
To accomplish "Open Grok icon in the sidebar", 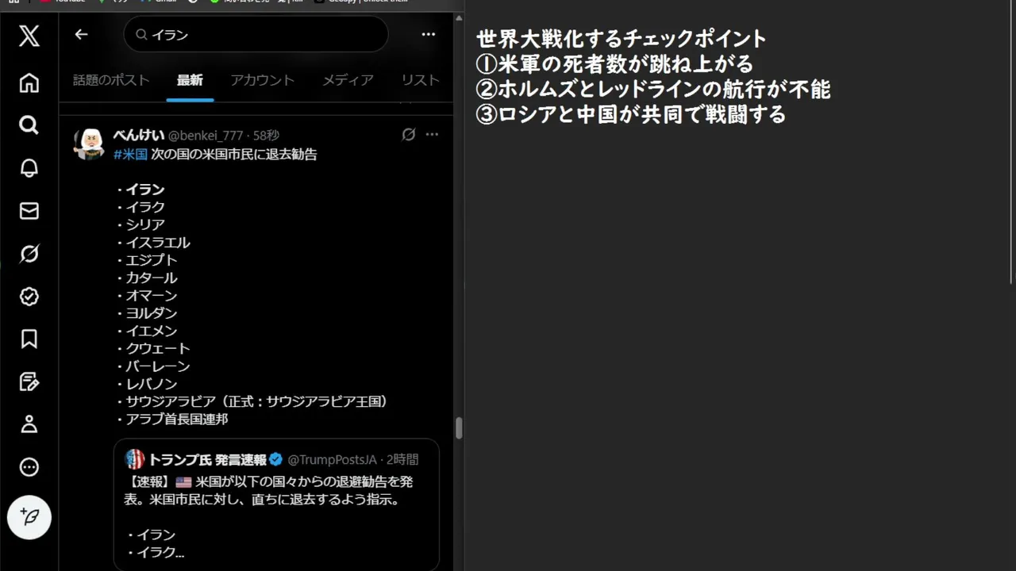I will coord(29,254).
